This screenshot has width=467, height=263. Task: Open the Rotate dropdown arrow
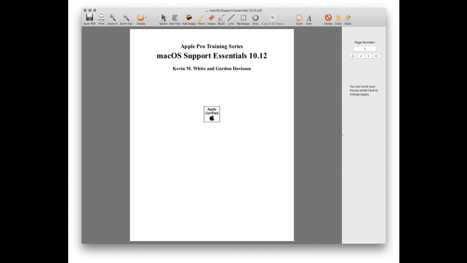click(x=146, y=18)
